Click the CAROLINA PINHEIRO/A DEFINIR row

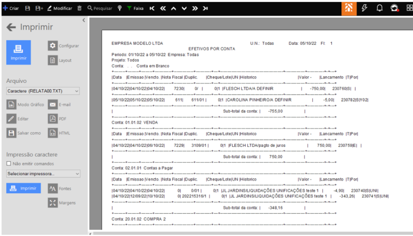point(240,100)
